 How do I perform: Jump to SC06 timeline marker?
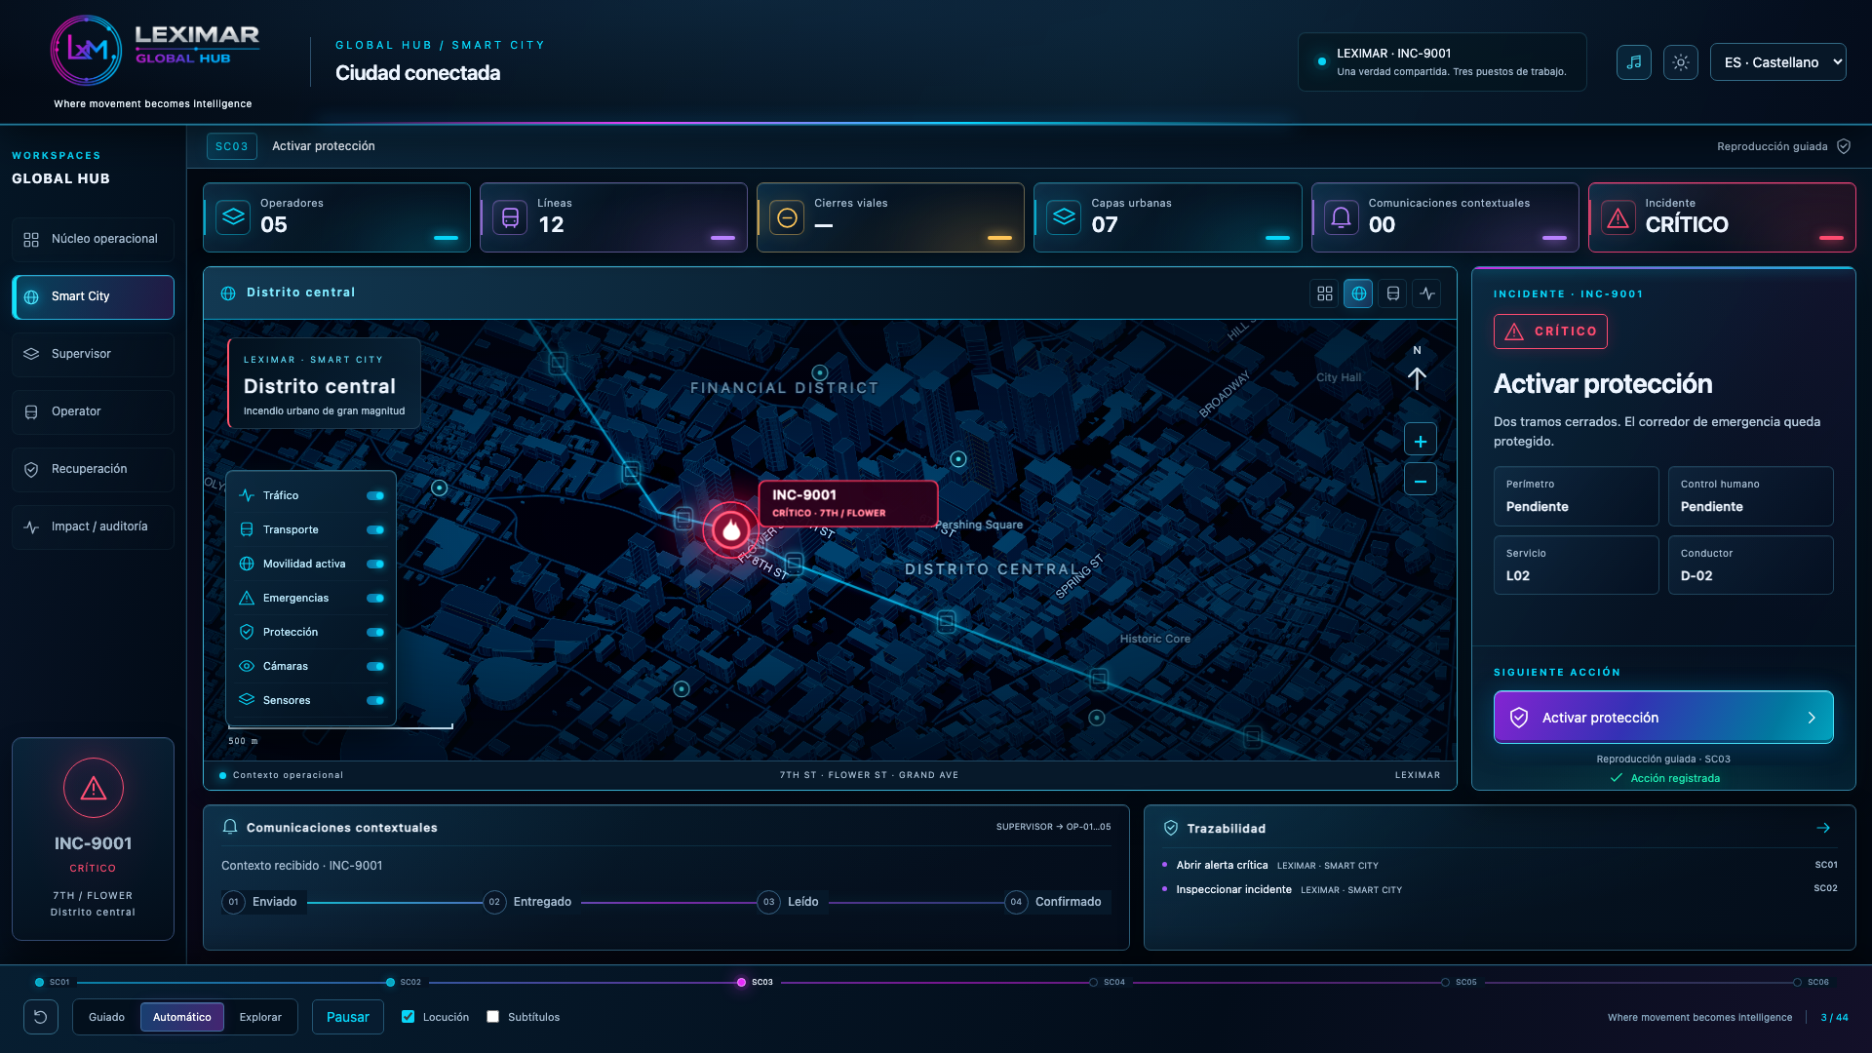pos(1798,983)
